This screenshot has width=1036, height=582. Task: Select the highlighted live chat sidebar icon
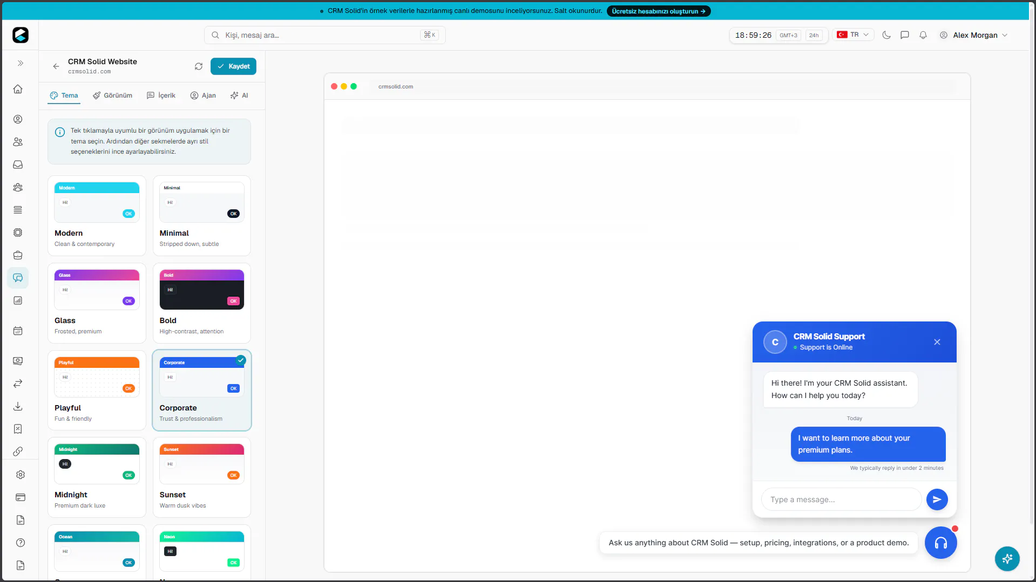coord(18,278)
